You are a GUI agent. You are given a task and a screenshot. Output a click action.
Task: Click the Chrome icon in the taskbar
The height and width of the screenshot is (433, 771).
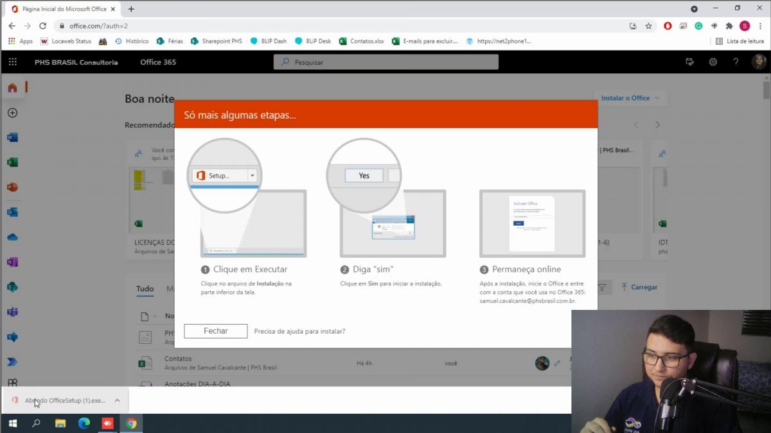pyautogui.click(x=131, y=423)
